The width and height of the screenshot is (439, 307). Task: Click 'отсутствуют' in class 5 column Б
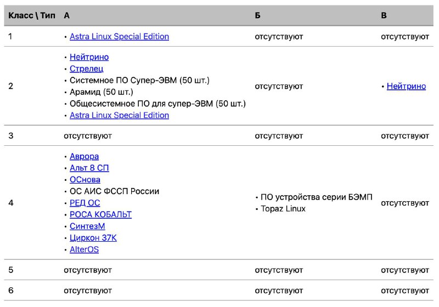click(279, 270)
